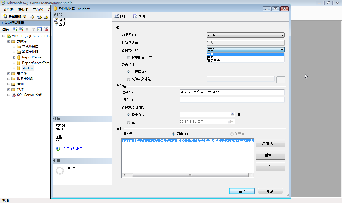
Task: Click the Database Engine Query icon
Action: pyautogui.click(x=32, y=17)
